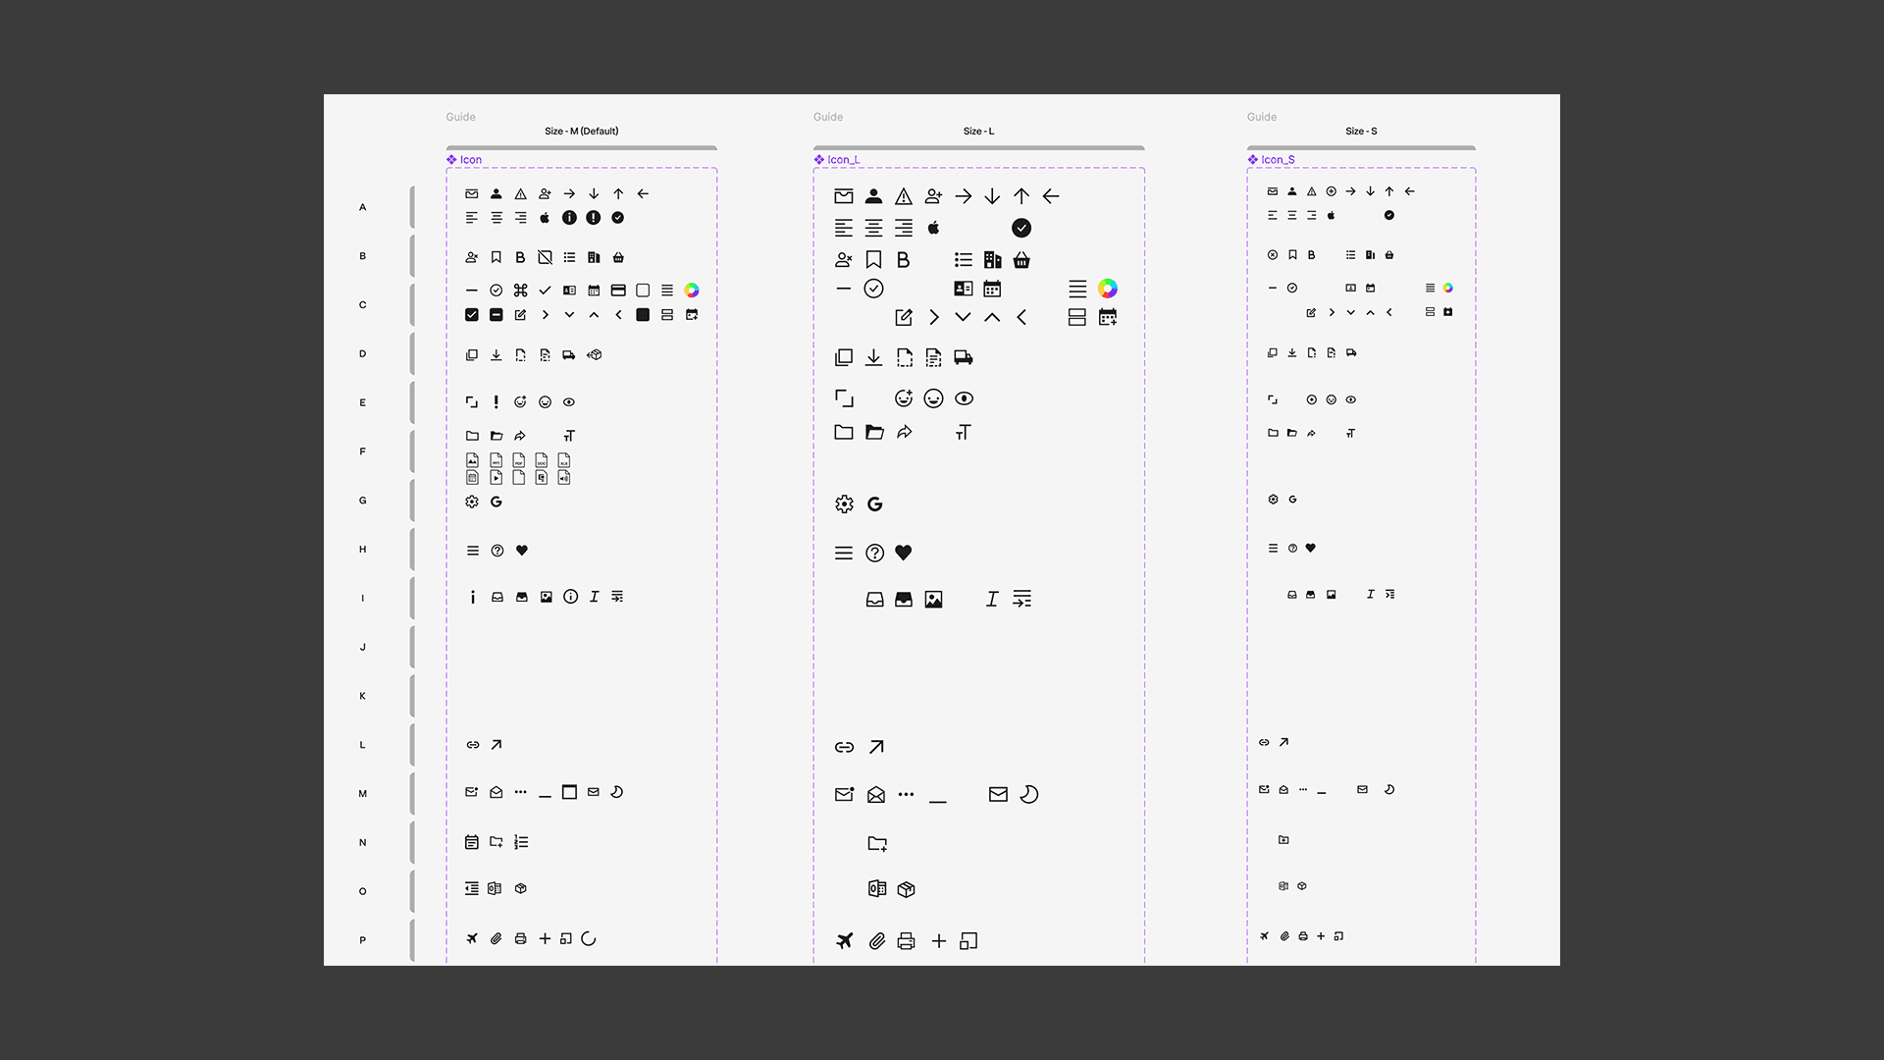
Task: Click the heart icon in Size-S set
Action: tap(1310, 549)
